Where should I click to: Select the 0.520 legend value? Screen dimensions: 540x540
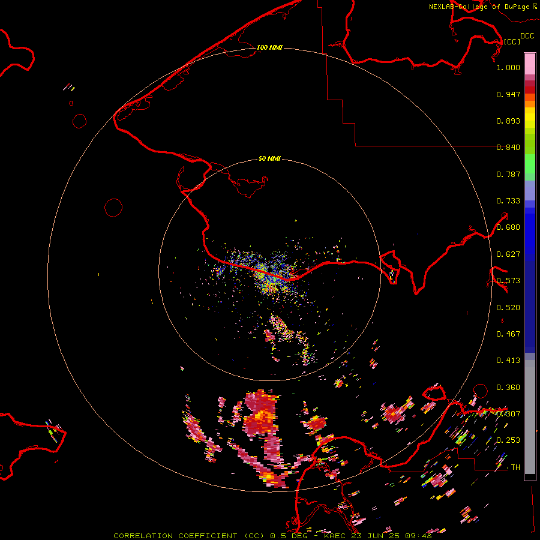point(508,308)
